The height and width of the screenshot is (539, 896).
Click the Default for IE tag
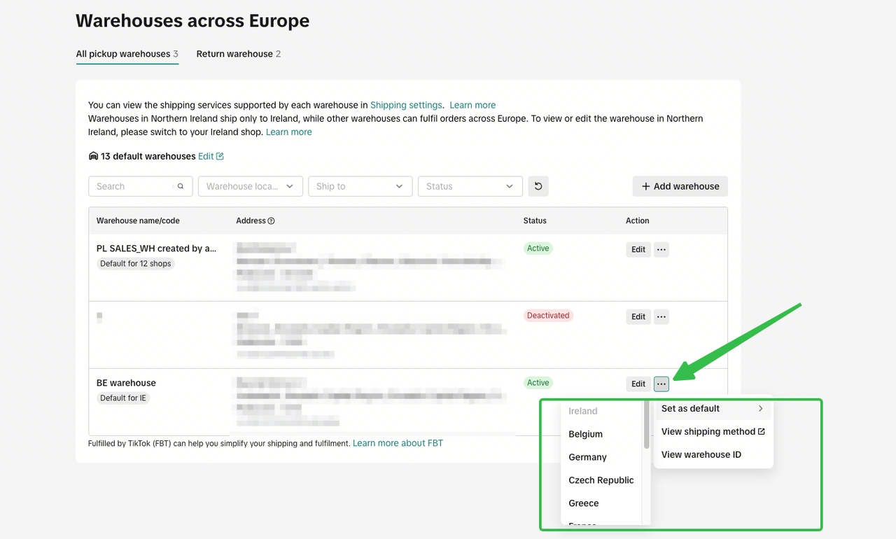[x=123, y=398]
